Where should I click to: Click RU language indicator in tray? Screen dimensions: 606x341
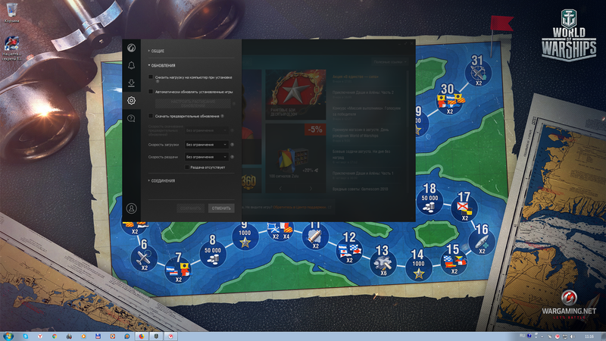[x=523, y=336]
